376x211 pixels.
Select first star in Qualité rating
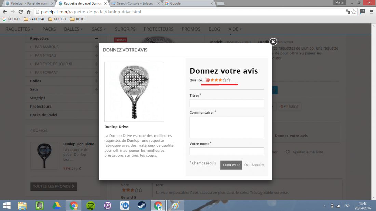212,80
